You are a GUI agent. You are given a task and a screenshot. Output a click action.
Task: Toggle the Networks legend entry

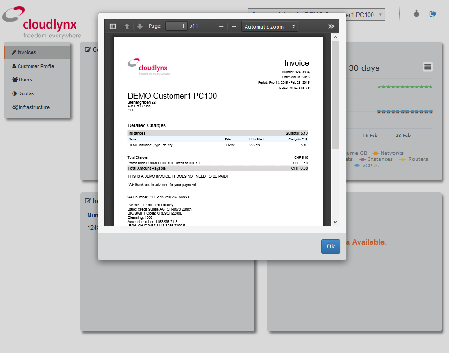click(388, 153)
